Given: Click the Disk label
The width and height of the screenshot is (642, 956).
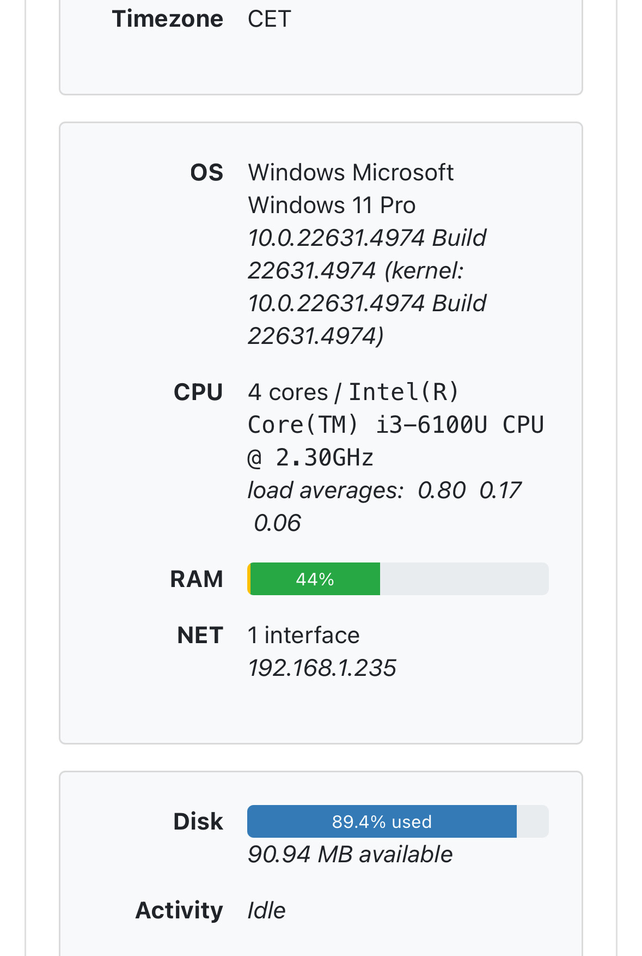Looking at the screenshot, I should tap(198, 821).
